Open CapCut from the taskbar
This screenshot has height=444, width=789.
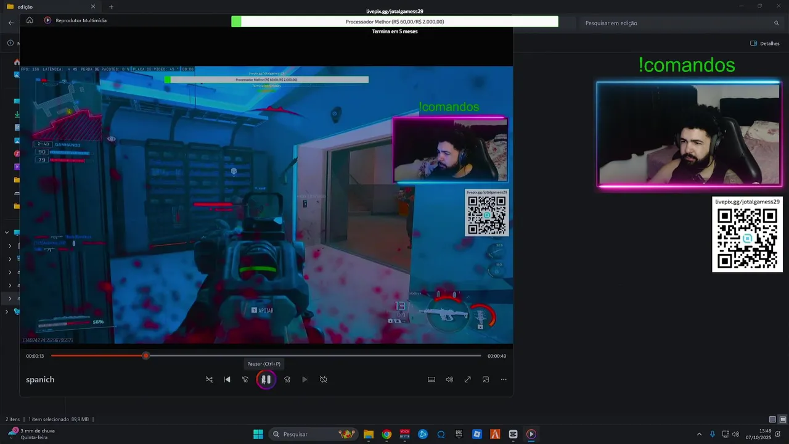[513, 434]
